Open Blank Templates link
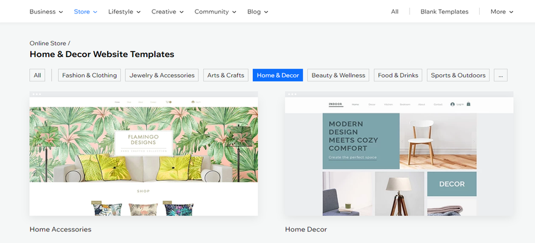 tap(444, 12)
